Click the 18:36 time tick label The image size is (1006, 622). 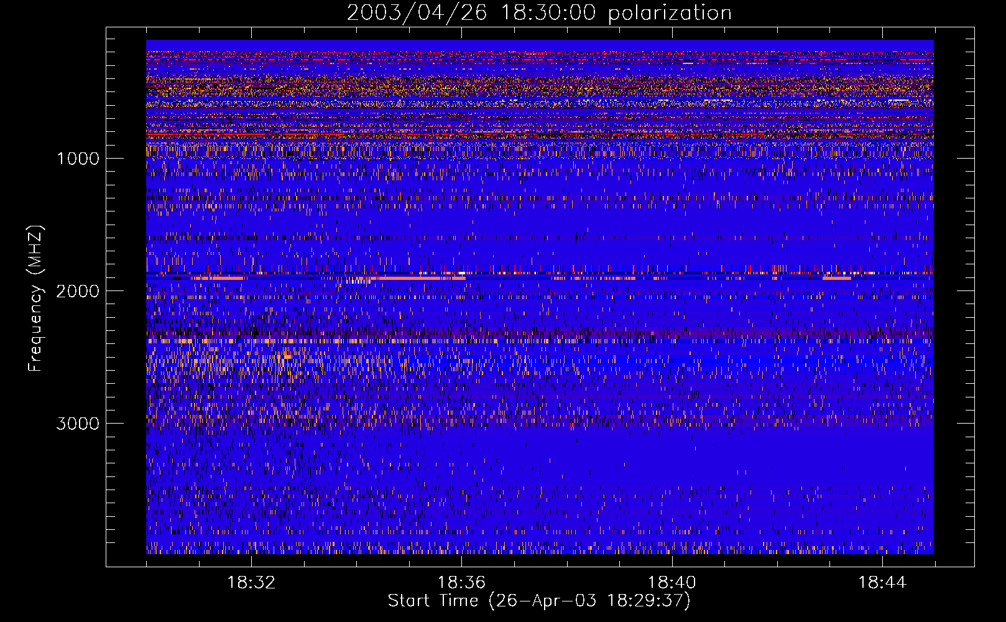pos(461,583)
